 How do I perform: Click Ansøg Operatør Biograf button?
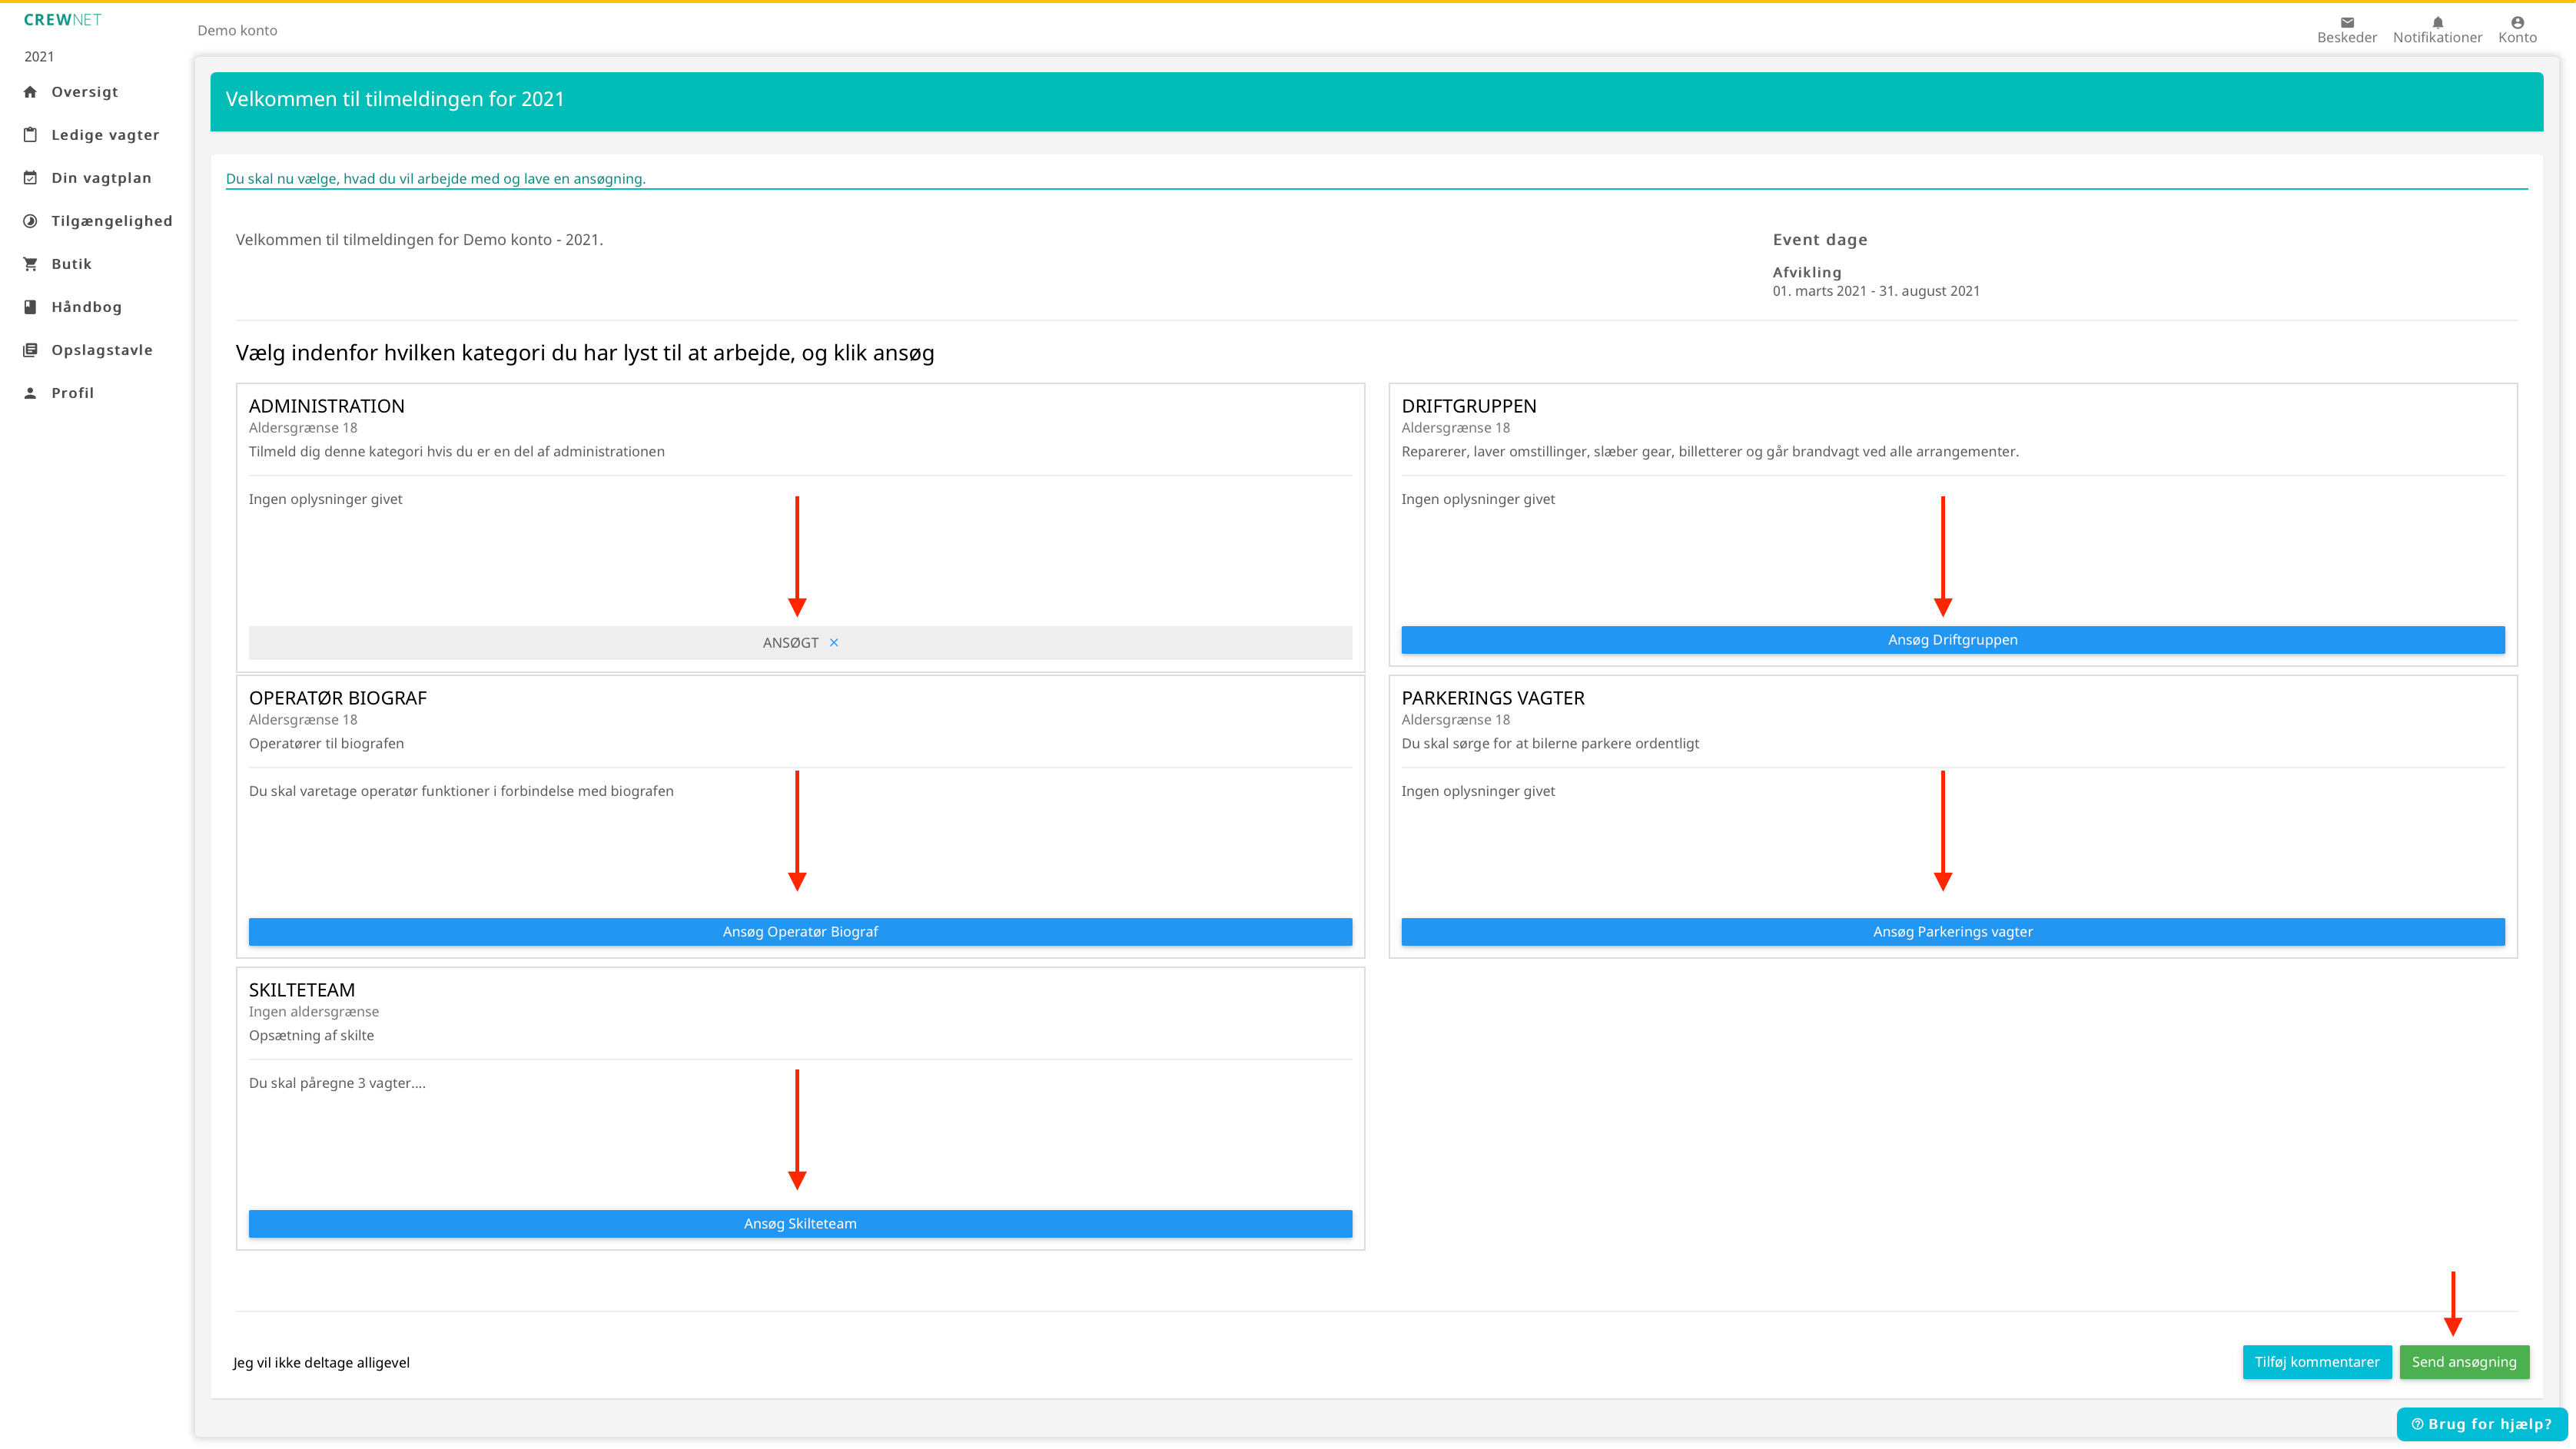800,932
